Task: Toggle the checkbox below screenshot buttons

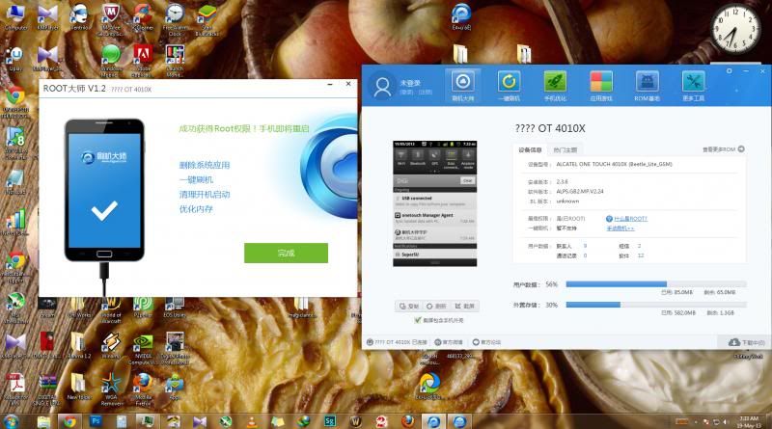Action: (x=418, y=320)
